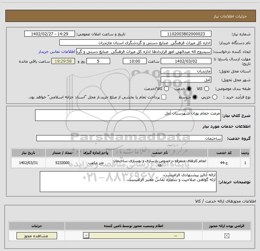The height and width of the screenshot is (251, 260).
Task: Click the days remaining field showing 5
Action: 98,61
